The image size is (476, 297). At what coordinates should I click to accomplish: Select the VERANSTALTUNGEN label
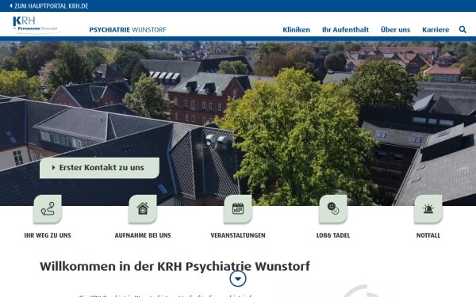click(238, 235)
